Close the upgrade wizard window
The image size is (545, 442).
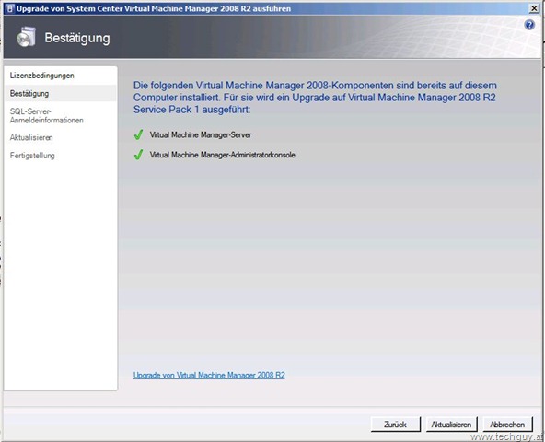click(x=534, y=8)
